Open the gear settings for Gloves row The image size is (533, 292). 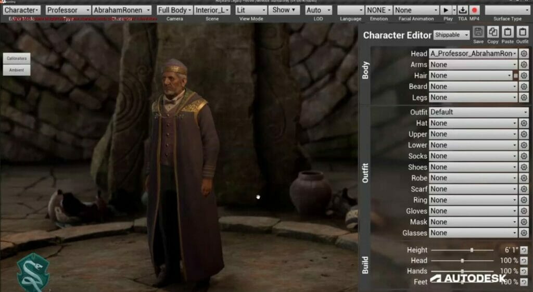[x=524, y=211]
